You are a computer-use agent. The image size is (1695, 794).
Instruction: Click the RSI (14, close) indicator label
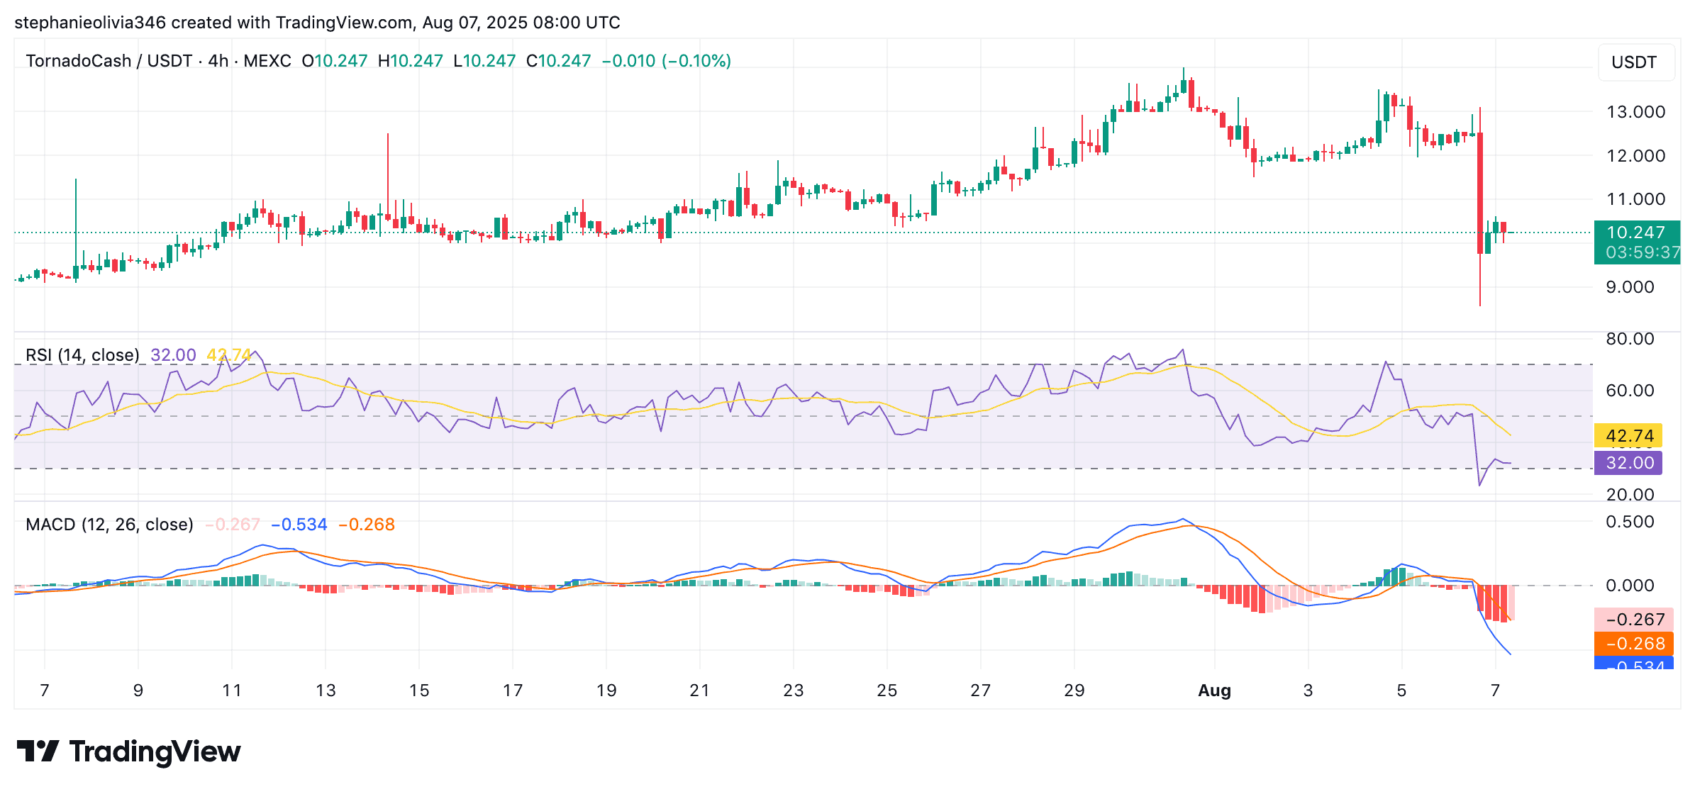point(82,354)
